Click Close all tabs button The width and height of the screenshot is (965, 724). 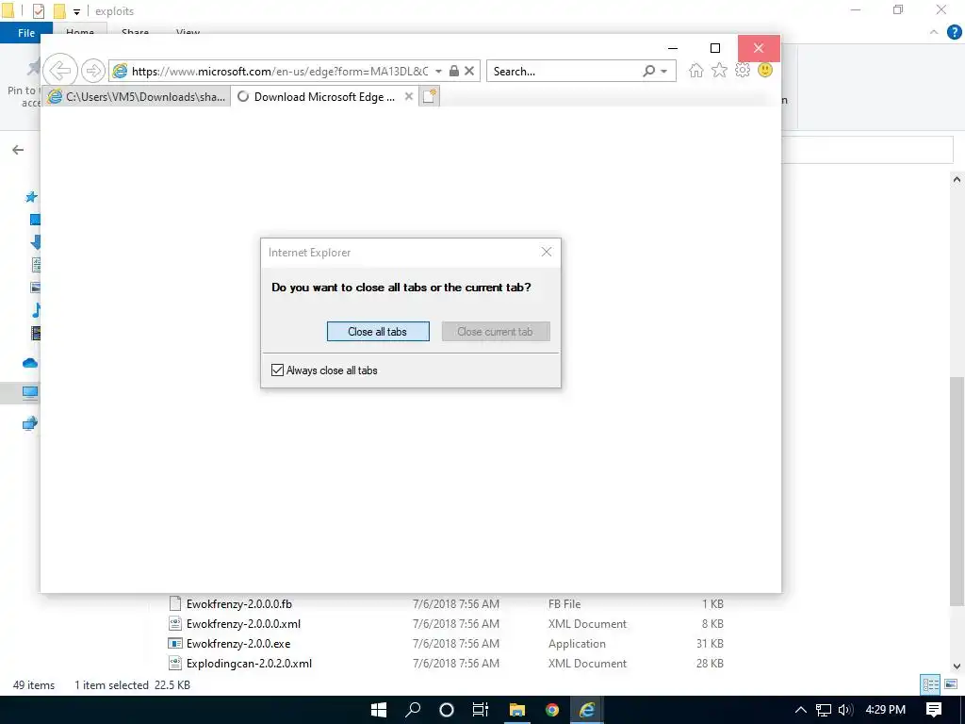point(378,331)
